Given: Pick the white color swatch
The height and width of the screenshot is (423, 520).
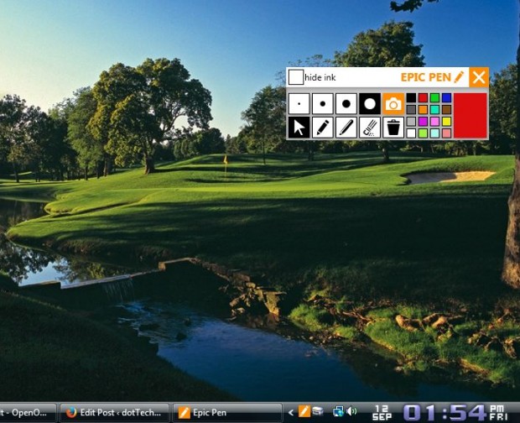Looking at the screenshot, I should [x=411, y=133].
